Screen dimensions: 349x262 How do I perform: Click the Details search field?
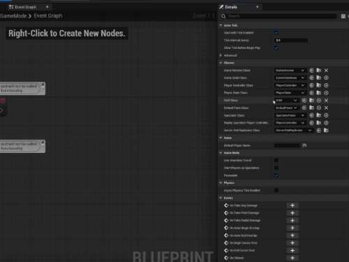(281, 16)
